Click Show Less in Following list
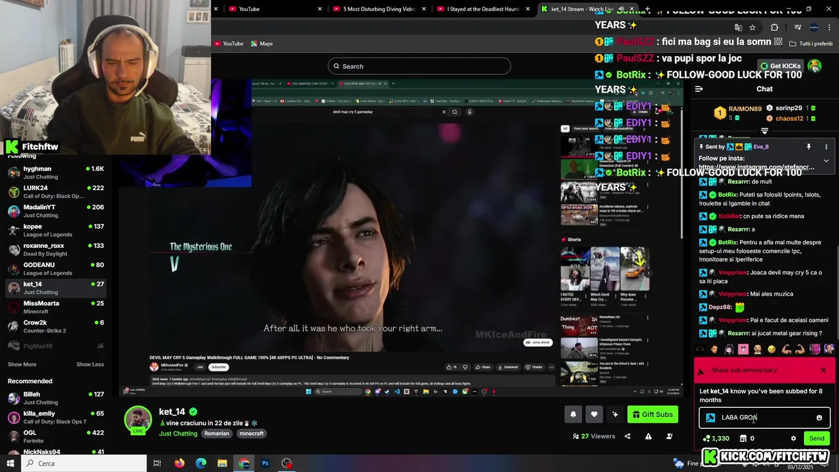This screenshot has width=839, height=472. pyautogui.click(x=90, y=364)
